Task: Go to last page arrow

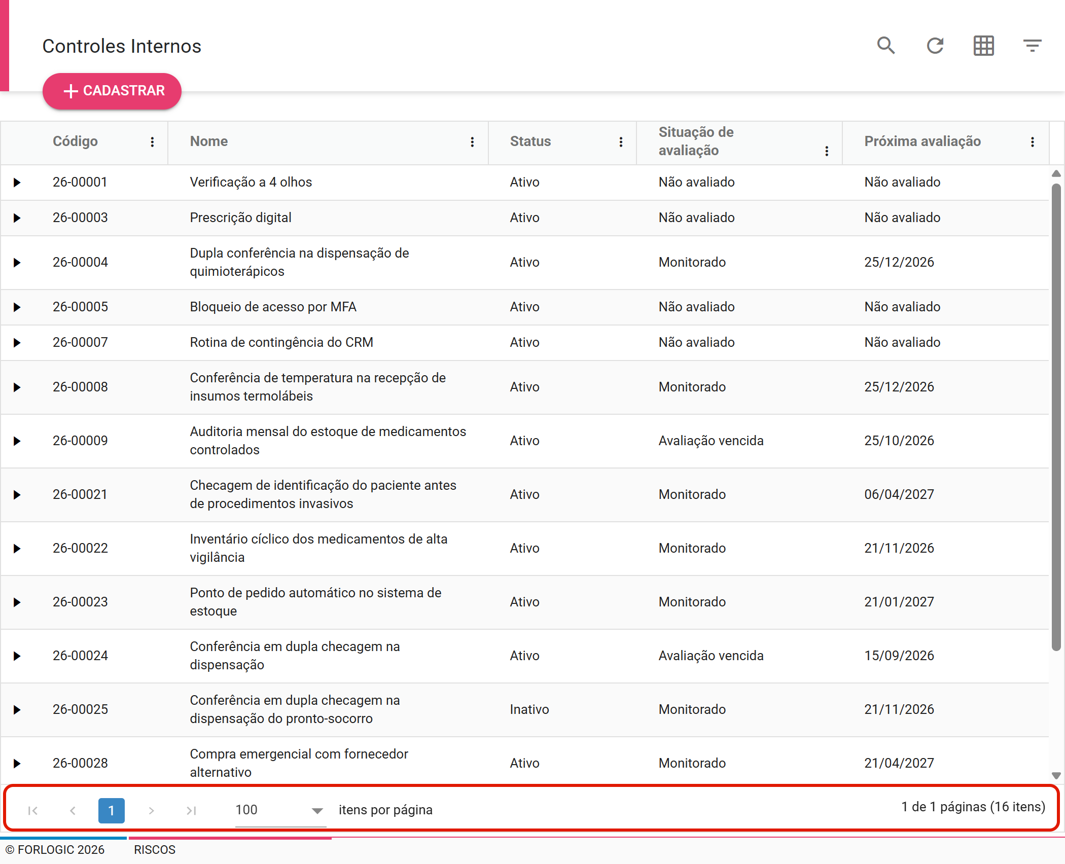Action: [191, 810]
